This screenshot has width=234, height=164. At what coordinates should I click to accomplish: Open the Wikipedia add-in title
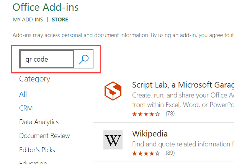150,134
